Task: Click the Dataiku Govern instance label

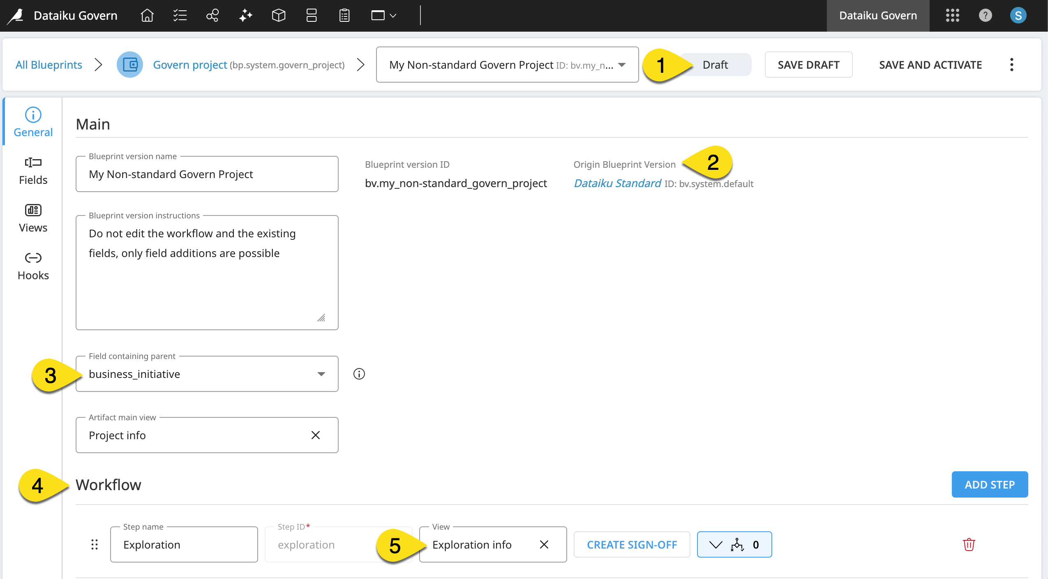Action: pos(878,16)
